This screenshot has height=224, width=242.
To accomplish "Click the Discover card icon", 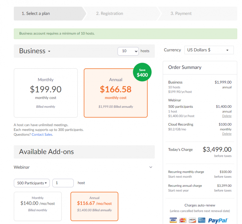I will (x=192, y=220).
